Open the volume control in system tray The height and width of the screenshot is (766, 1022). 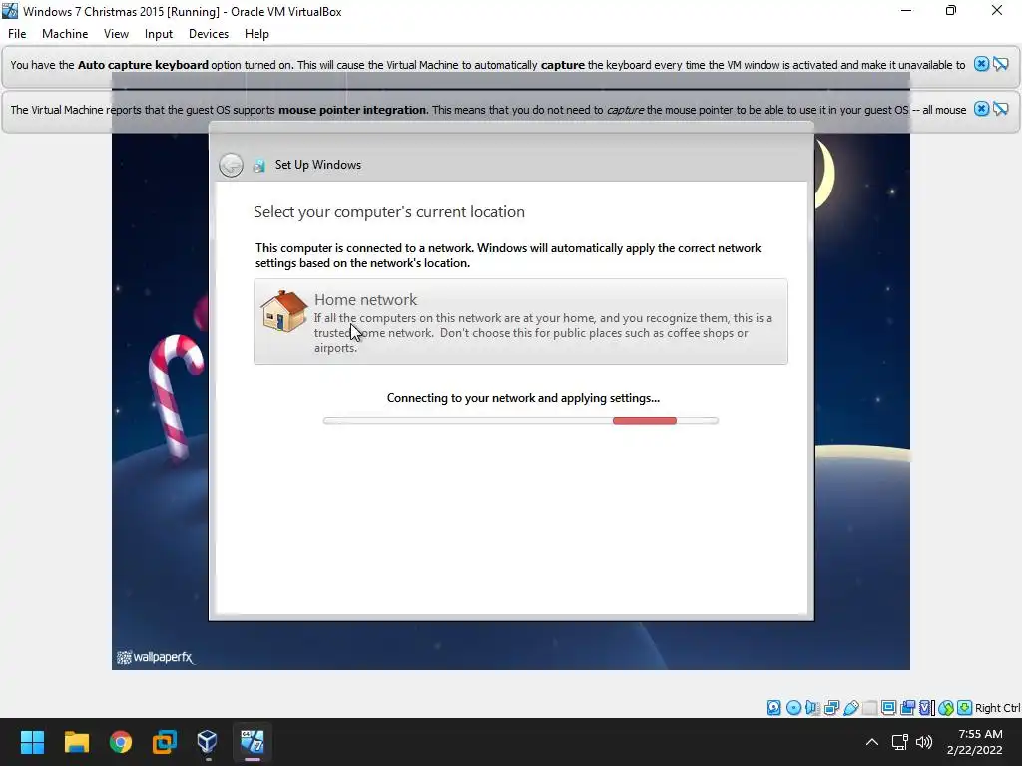[923, 742]
